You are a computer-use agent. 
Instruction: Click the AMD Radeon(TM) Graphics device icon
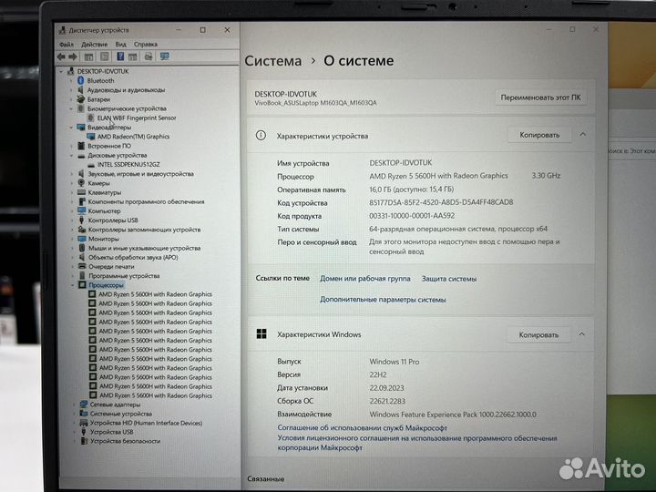(91, 137)
